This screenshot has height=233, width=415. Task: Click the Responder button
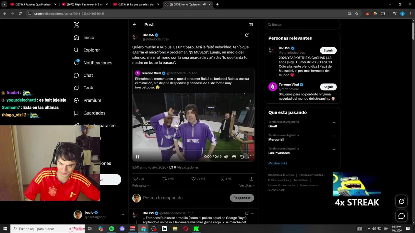coord(242,198)
